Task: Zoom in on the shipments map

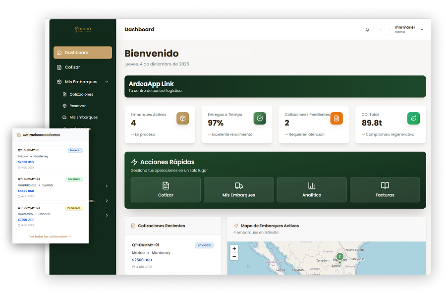Action: tap(234, 248)
